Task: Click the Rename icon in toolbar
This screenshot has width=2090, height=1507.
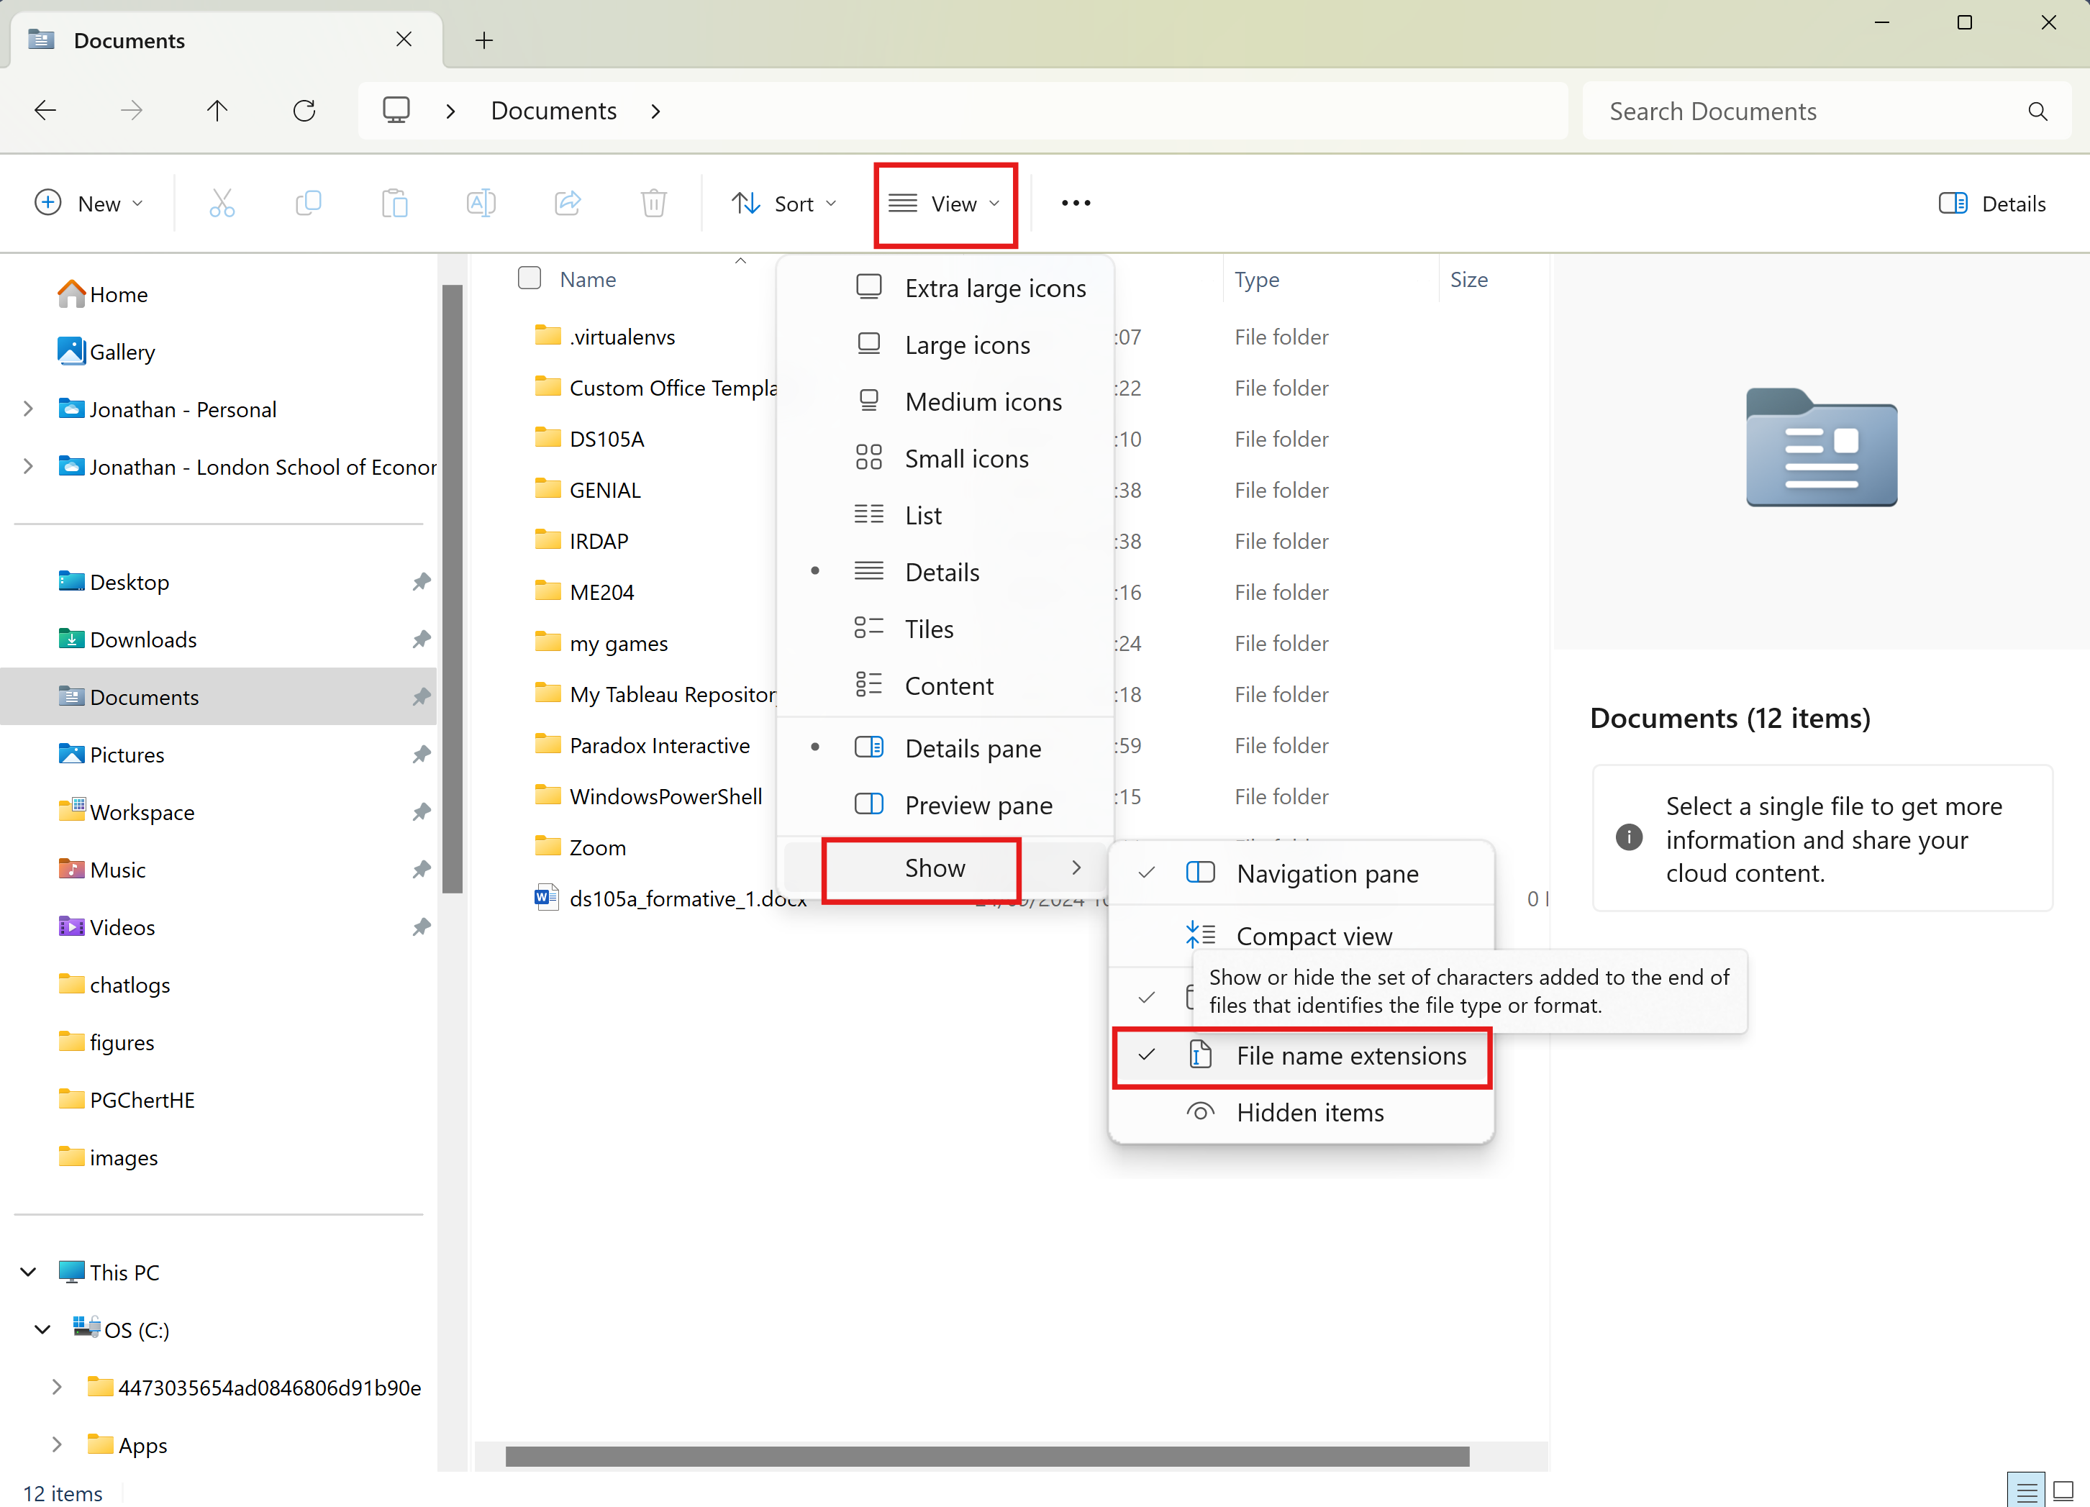Action: click(481, 203)
